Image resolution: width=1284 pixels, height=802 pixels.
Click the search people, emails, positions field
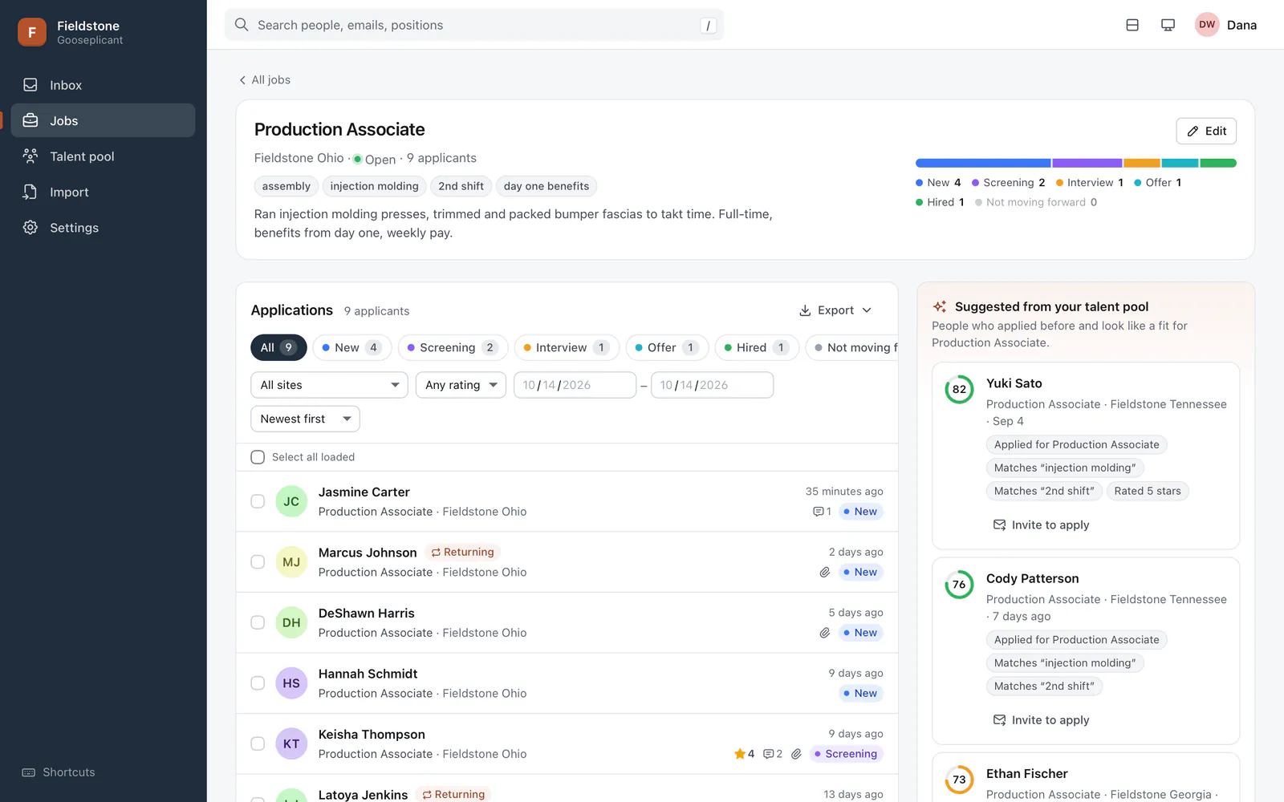pos(474,25)
